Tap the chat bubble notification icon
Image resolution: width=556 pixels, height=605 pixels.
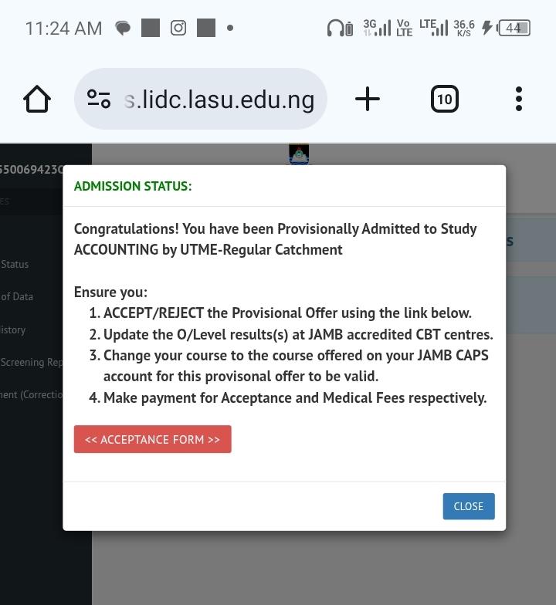[123, 29]
